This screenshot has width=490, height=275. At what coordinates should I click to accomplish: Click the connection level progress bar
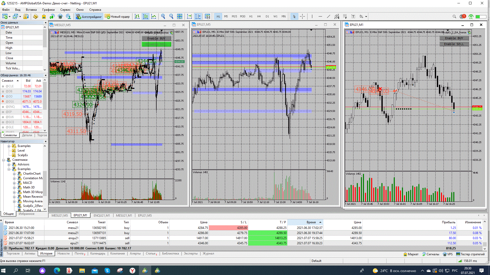481,16
